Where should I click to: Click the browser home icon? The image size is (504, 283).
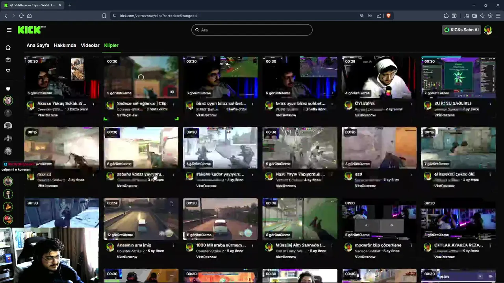coord(29,16)
